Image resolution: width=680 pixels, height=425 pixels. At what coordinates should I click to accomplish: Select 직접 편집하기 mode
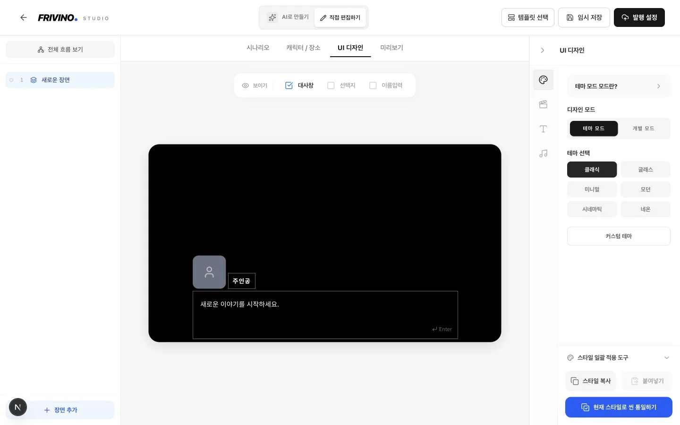tap(340, 17)
